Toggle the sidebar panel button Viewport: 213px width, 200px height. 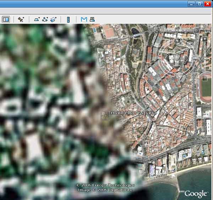point(6,19)
